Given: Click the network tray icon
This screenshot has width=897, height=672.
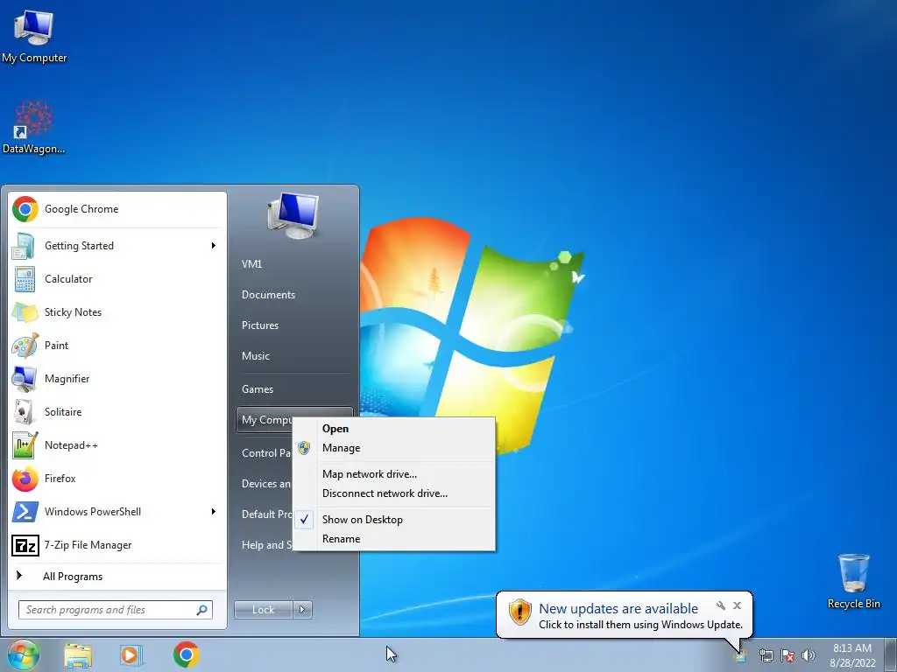Looking at the screenshot, I should [766, 655].
